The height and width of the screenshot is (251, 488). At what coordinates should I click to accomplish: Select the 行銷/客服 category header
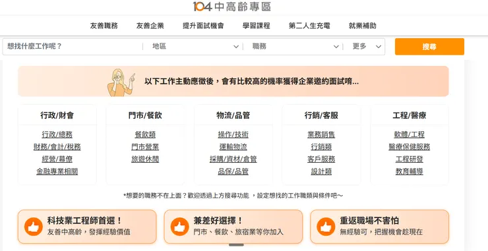point(321,115)
